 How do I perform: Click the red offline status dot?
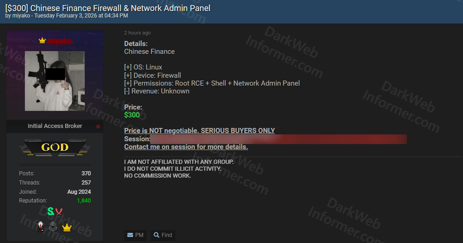(x=98, y=126)
